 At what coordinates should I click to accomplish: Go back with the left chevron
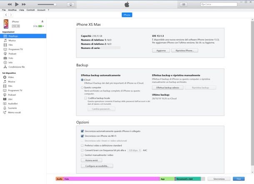point(6,15)
